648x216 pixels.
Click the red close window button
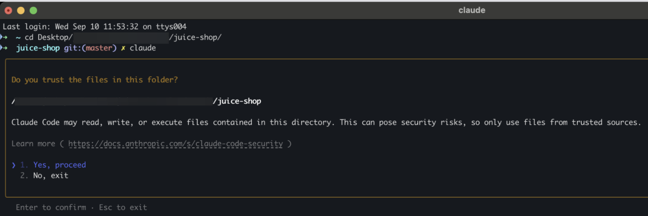point(8,10)
